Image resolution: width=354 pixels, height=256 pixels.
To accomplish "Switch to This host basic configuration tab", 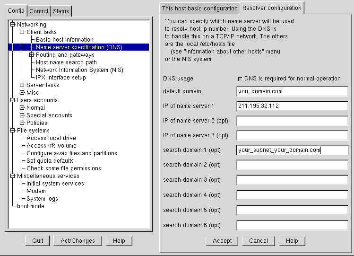I will [199, 9].
